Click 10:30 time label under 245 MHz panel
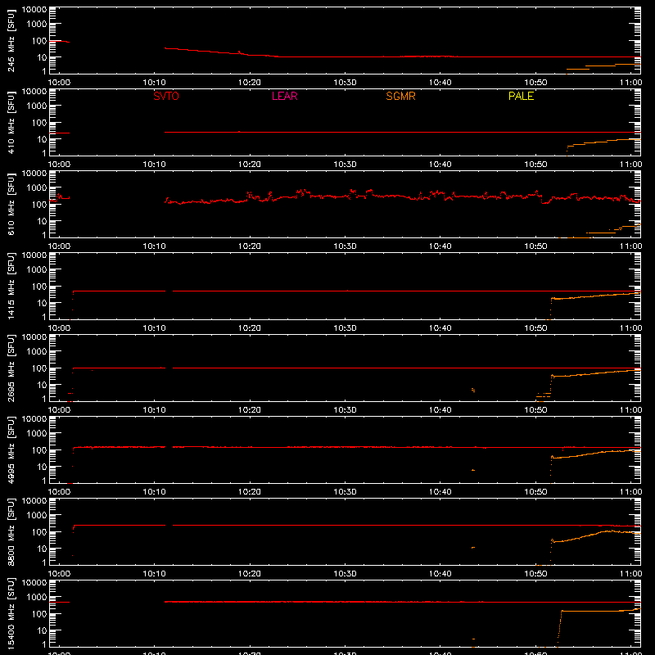Image resolution: width=655 pixels, height=655 pixels. point(345,83)
